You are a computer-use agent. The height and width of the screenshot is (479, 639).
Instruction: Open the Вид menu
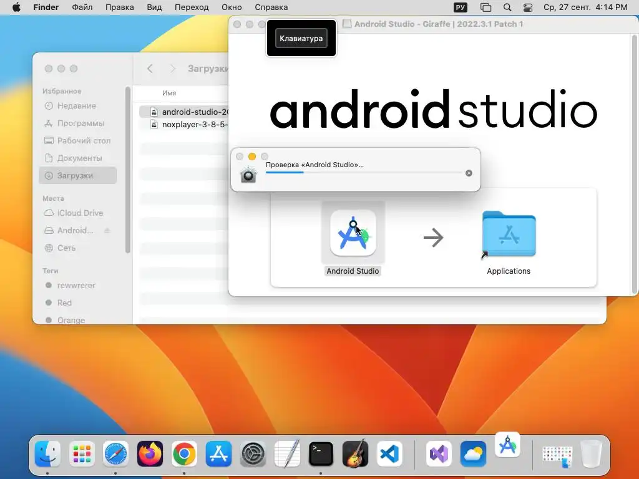(154, 7)
